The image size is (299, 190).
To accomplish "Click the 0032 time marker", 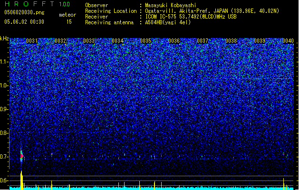I will point(60,41).
